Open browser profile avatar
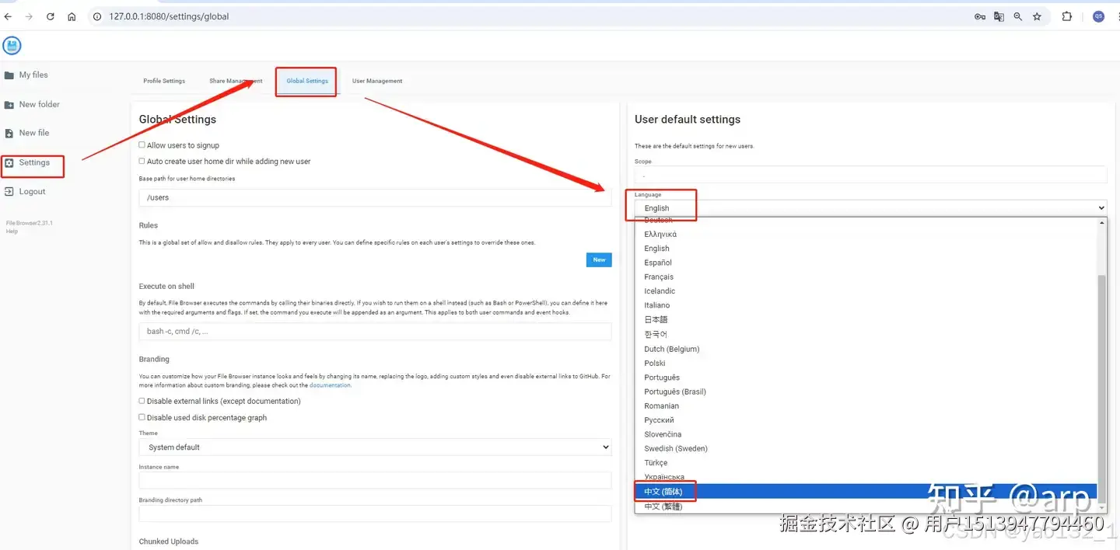The height and width of the screenshot is (550, 1120). (1098, 16)
